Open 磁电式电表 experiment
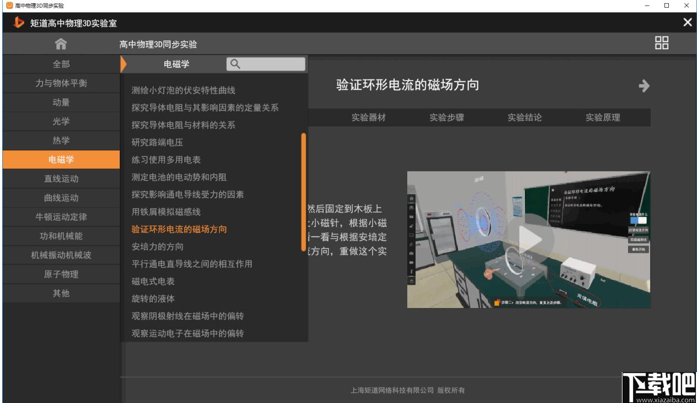 click(x=153, y=282)
